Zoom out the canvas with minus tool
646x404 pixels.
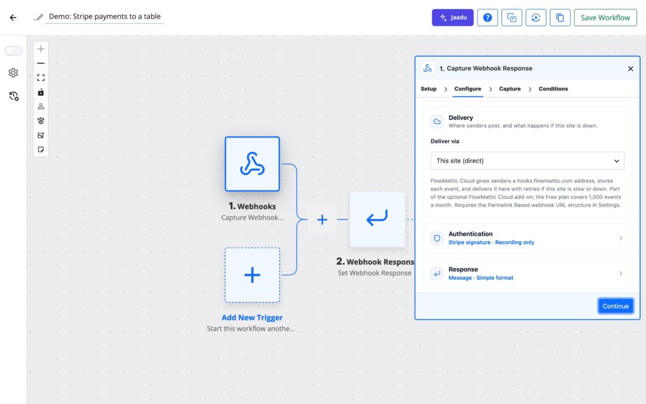pyautogui.click(x=41, y=63)
